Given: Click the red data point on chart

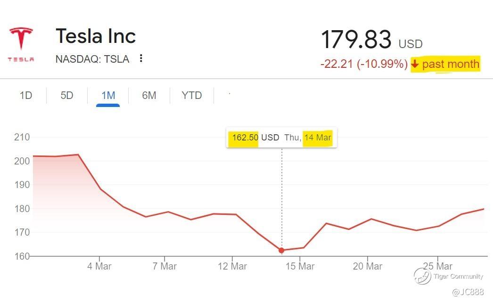Looking at the screenshot, I should [x=281, y=251].
